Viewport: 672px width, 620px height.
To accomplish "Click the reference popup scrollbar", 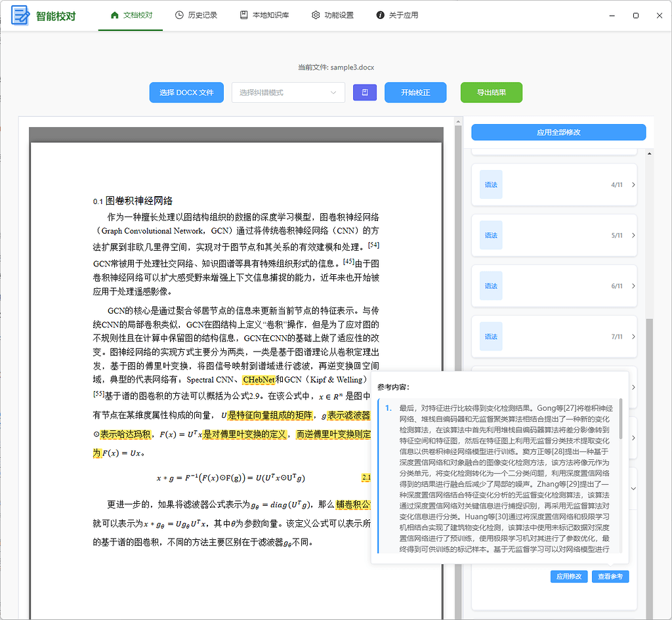I will (621, 419).
